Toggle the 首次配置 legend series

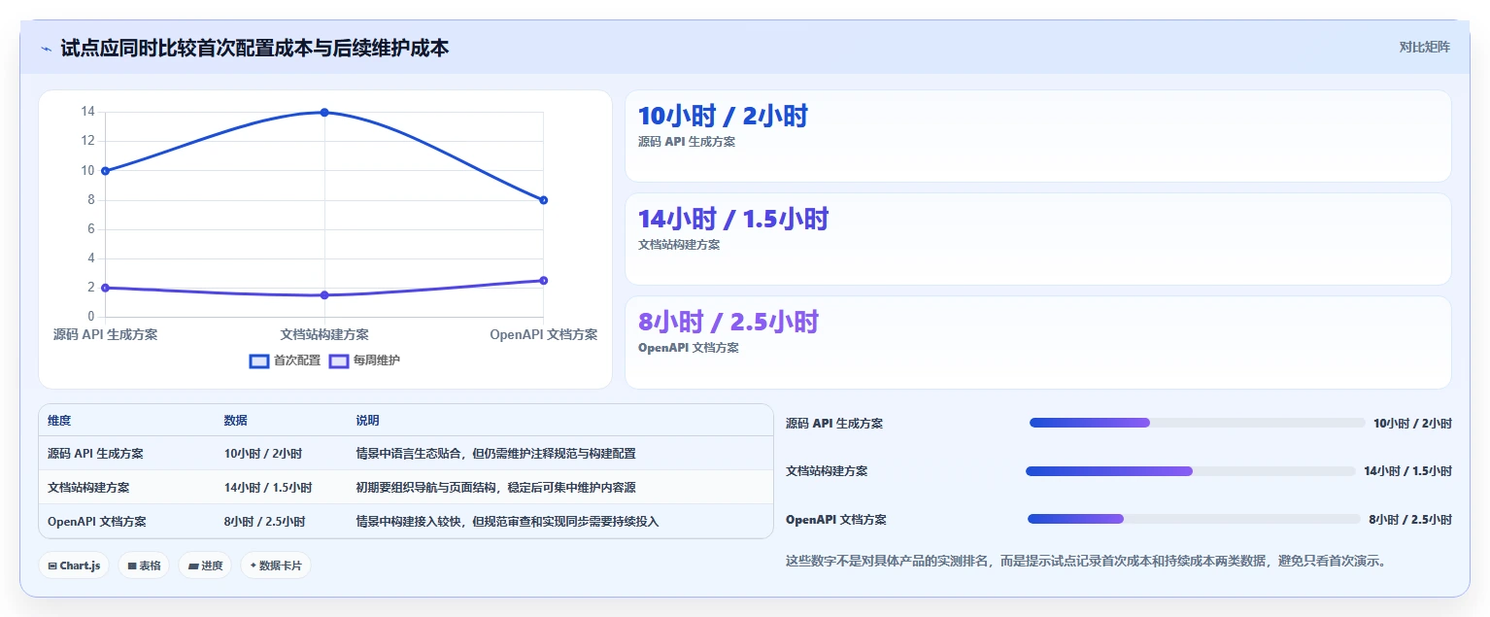pyautogui.click(x=285, y=360)
